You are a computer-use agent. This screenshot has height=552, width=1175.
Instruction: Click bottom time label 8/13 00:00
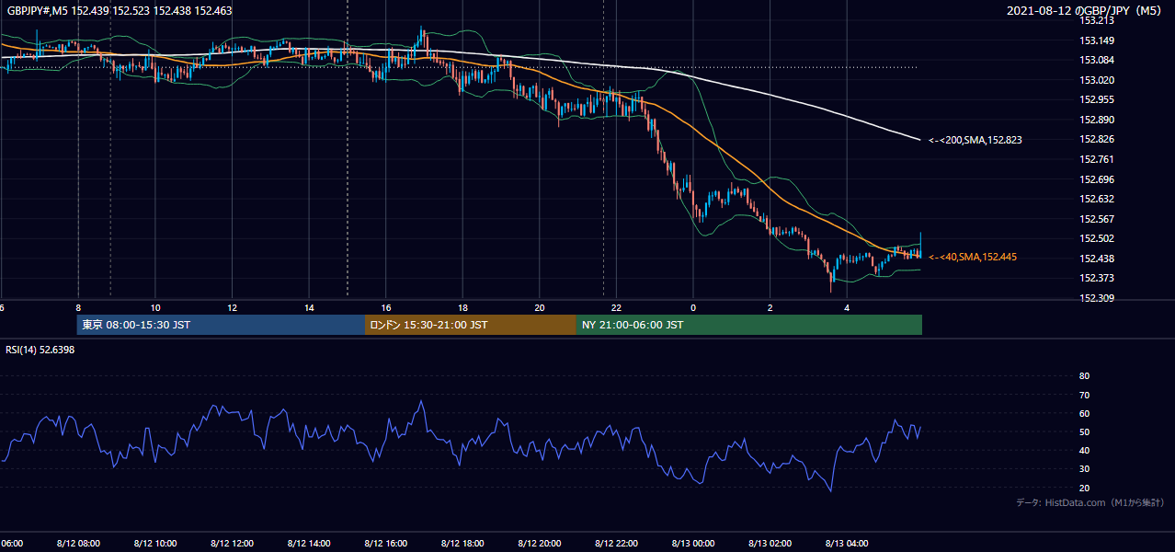pos(693,544)
